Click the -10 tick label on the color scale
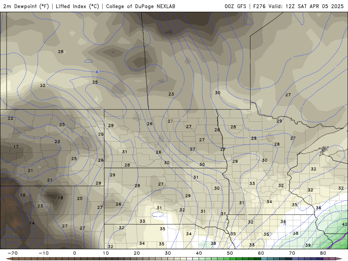This screenshot has height=261, width=348. [43, 253]
